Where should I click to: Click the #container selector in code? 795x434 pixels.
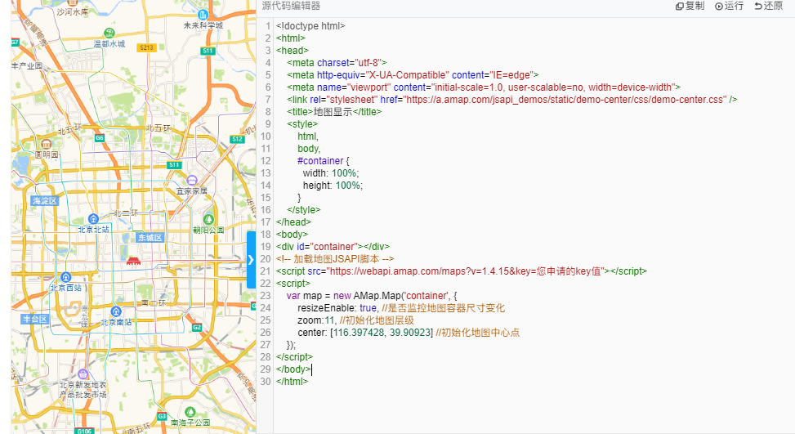point(320,161)
